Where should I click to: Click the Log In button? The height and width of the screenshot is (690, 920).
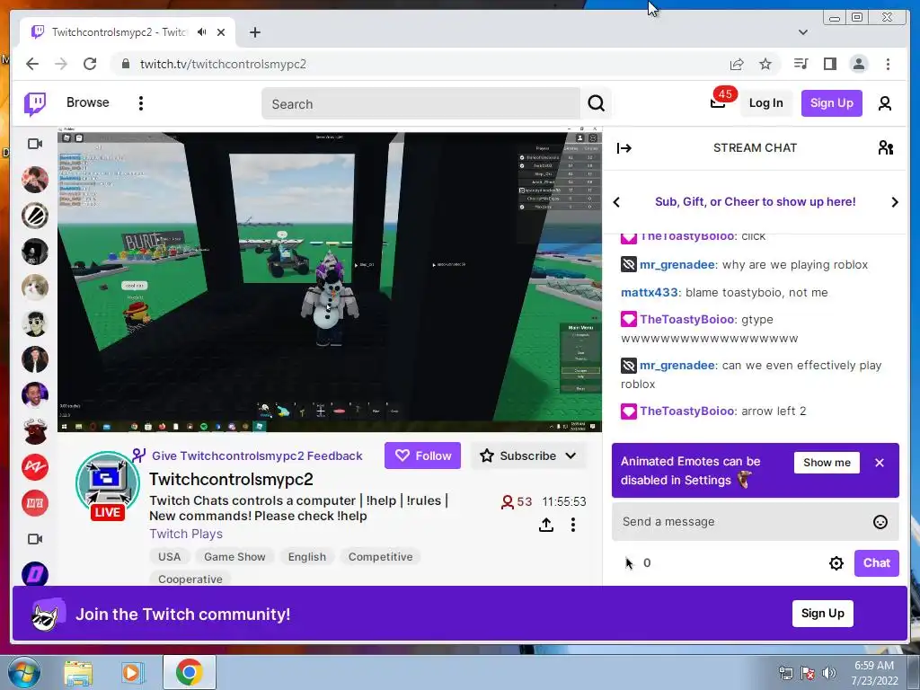tap(765, 103)
